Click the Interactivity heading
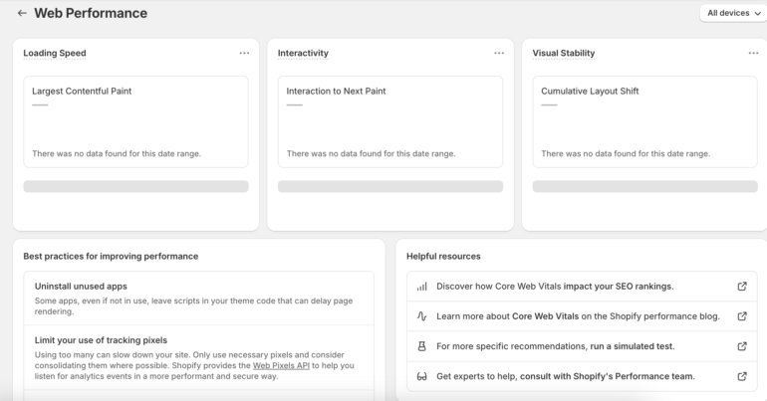Image resolution: width=767 pixels, height=401 pixels. tap(303, 53)
